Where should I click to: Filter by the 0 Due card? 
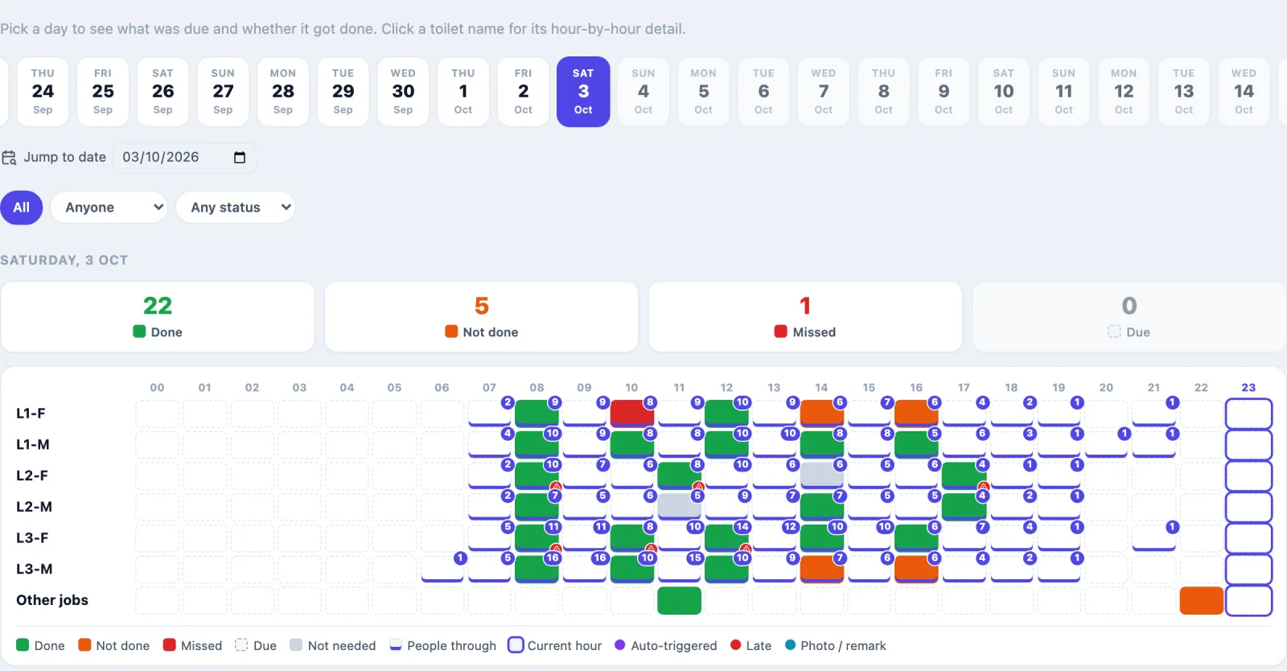pyautogui.click(x=1129, y=317)
